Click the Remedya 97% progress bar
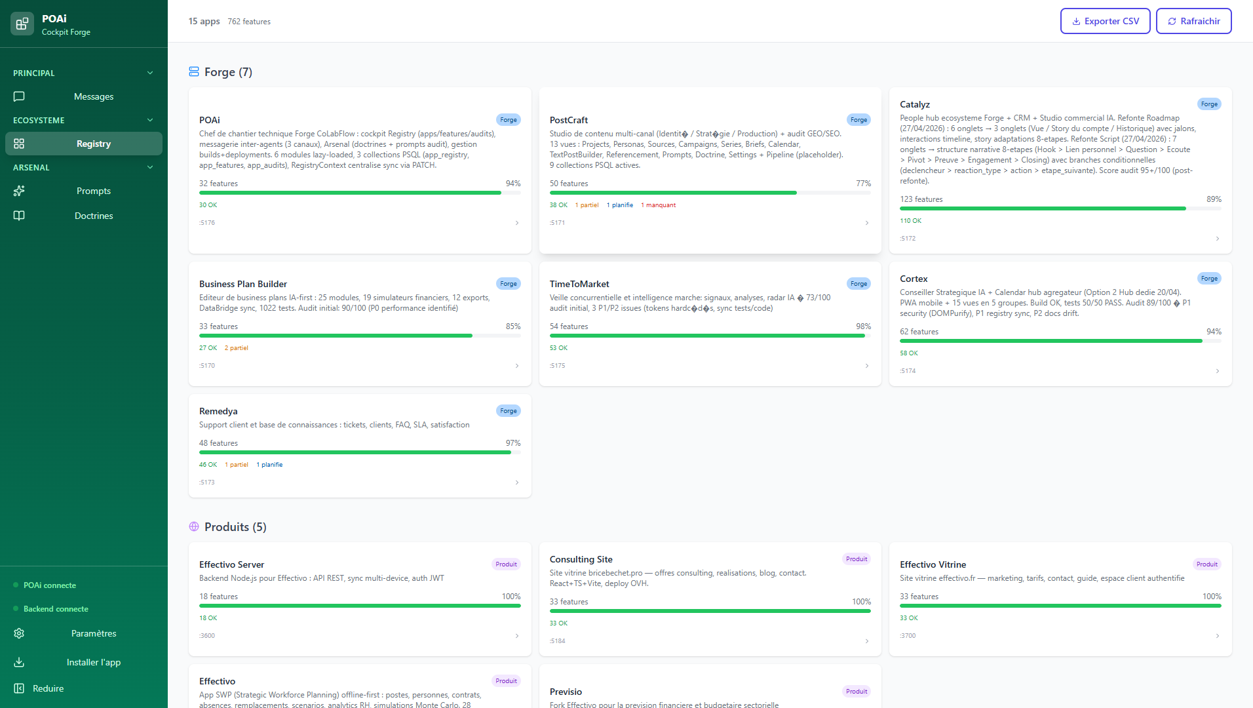This screenshot has height=708, width=1253. [x=360, y=452]
